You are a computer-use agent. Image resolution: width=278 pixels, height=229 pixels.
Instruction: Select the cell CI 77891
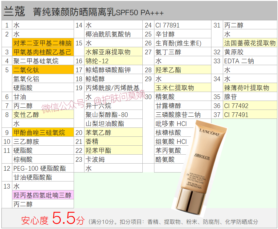183,25
